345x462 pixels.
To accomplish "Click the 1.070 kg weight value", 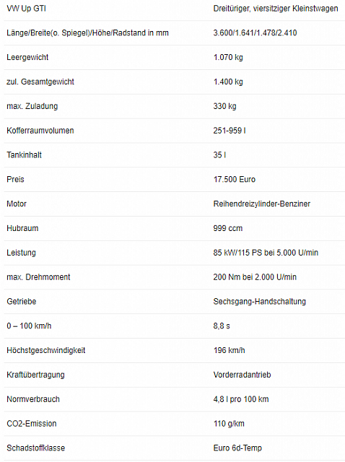I will [228, 57].
